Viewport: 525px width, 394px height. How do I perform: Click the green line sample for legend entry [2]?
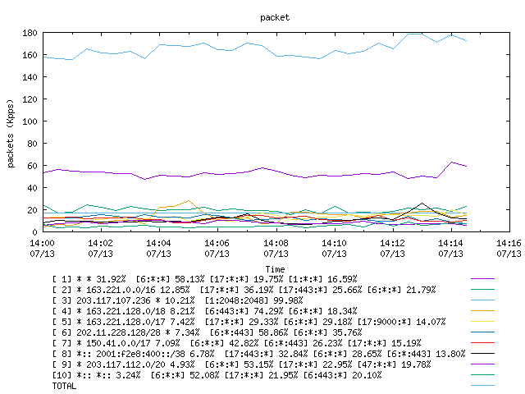[482, 290]
